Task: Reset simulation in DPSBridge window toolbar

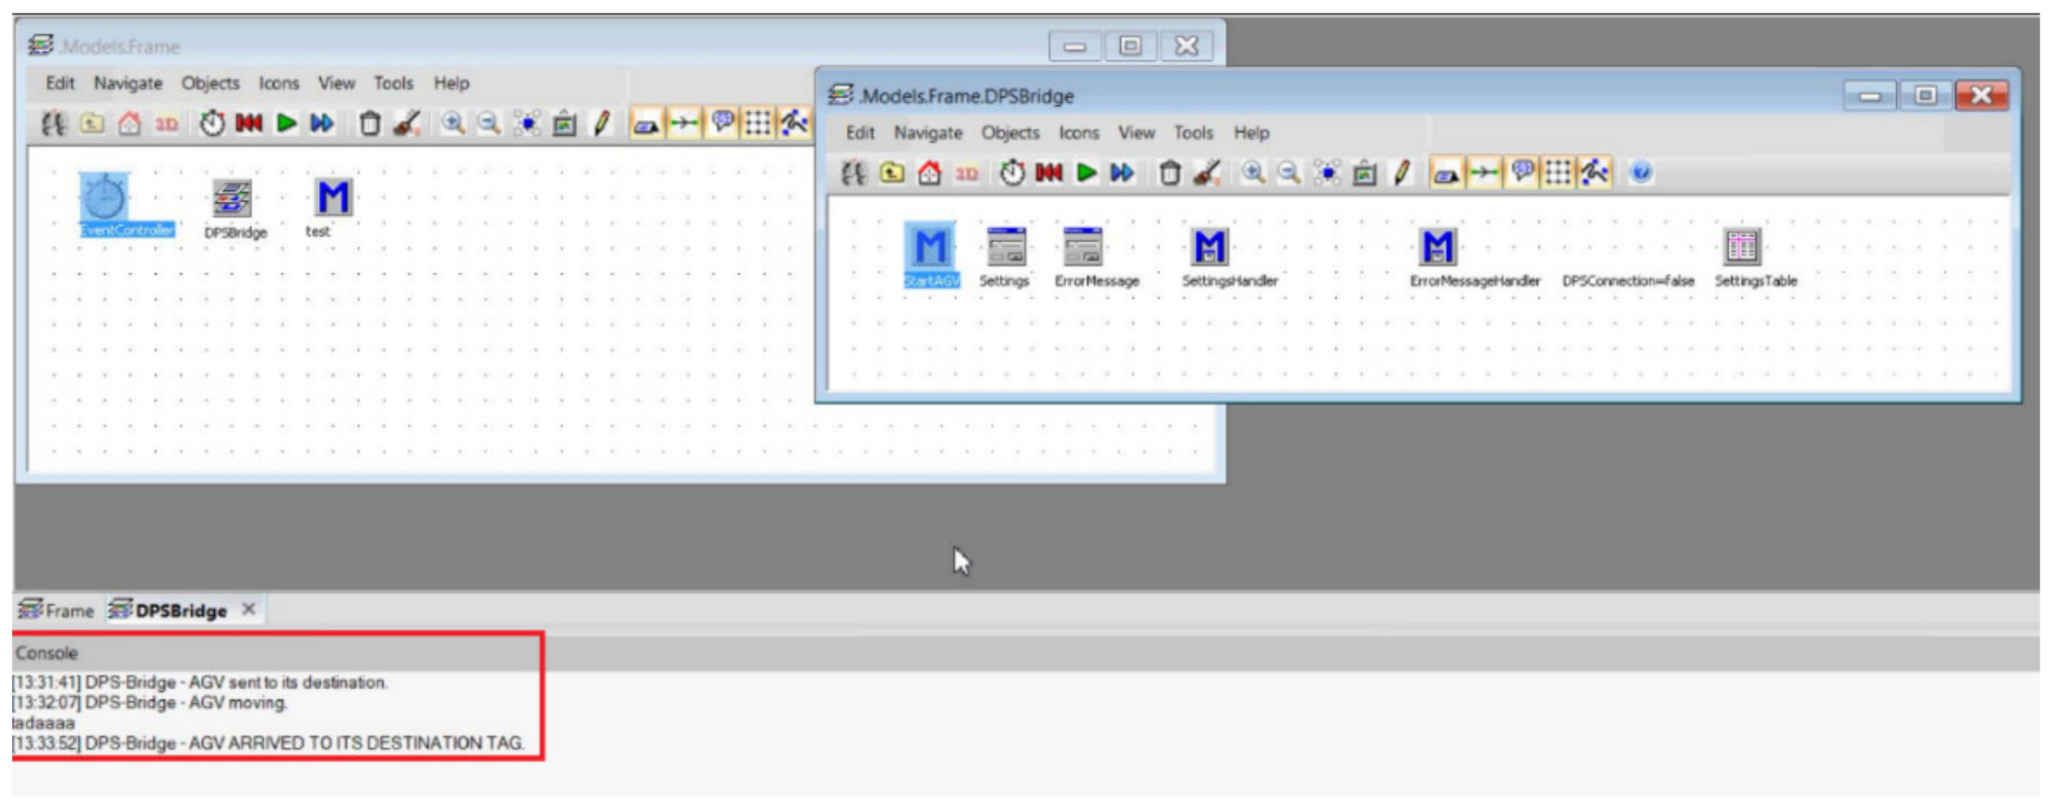Action: [1049, 172]
